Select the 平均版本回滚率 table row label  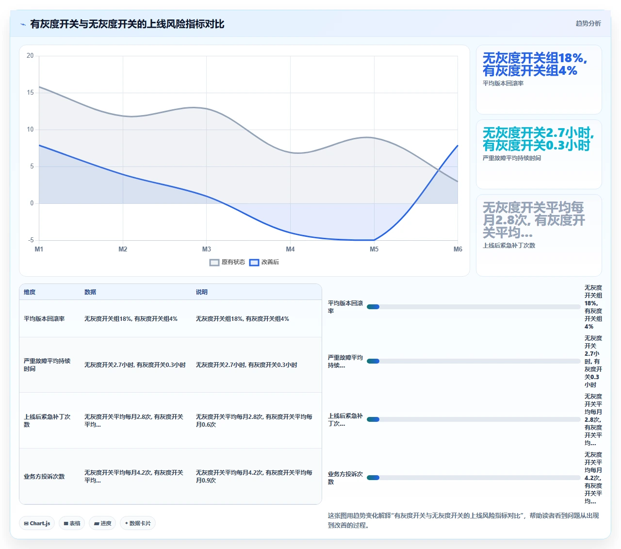click(44, 319)
